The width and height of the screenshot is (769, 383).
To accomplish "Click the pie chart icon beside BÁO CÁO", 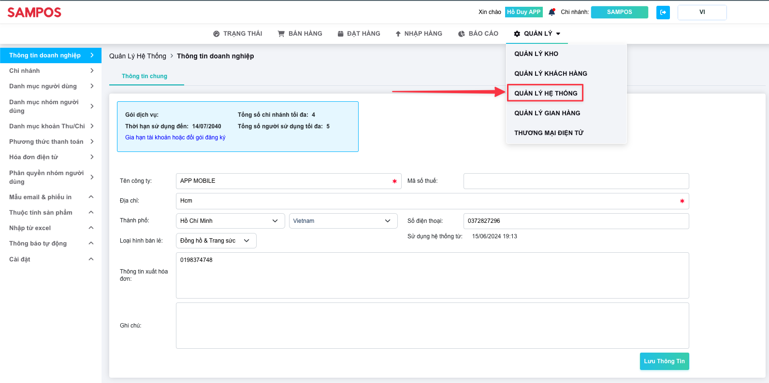I will [462, 34].
